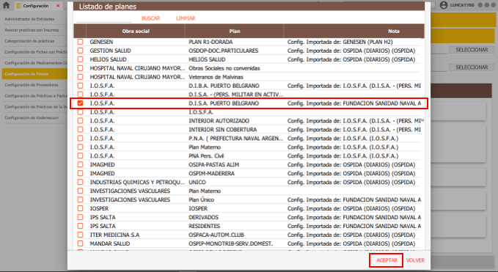Open Configuración de Medicamentos sidebar item
Viewport: 498px width, 272px height.
[35, 63]
